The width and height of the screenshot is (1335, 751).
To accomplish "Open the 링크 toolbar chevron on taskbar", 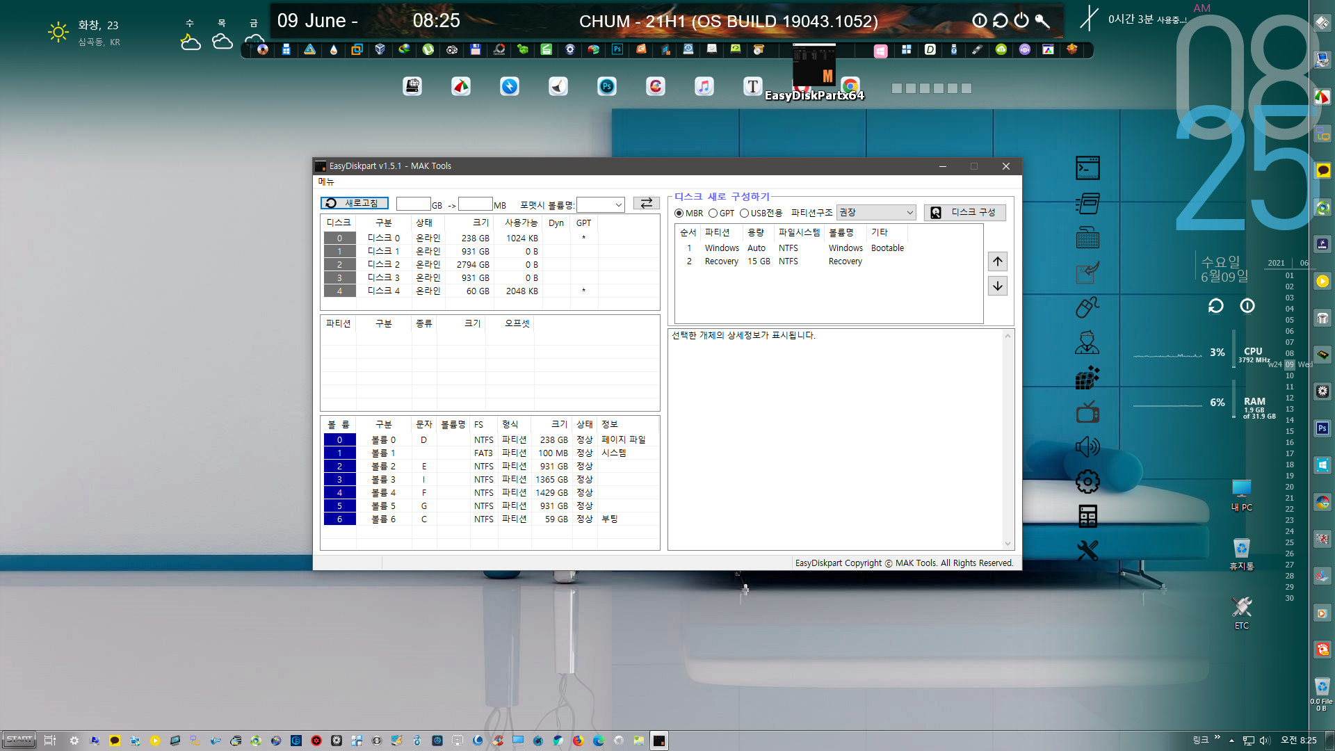I will (1217, 737).
